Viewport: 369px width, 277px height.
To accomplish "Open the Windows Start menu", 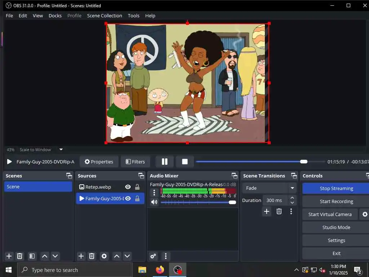I will 9,270.
